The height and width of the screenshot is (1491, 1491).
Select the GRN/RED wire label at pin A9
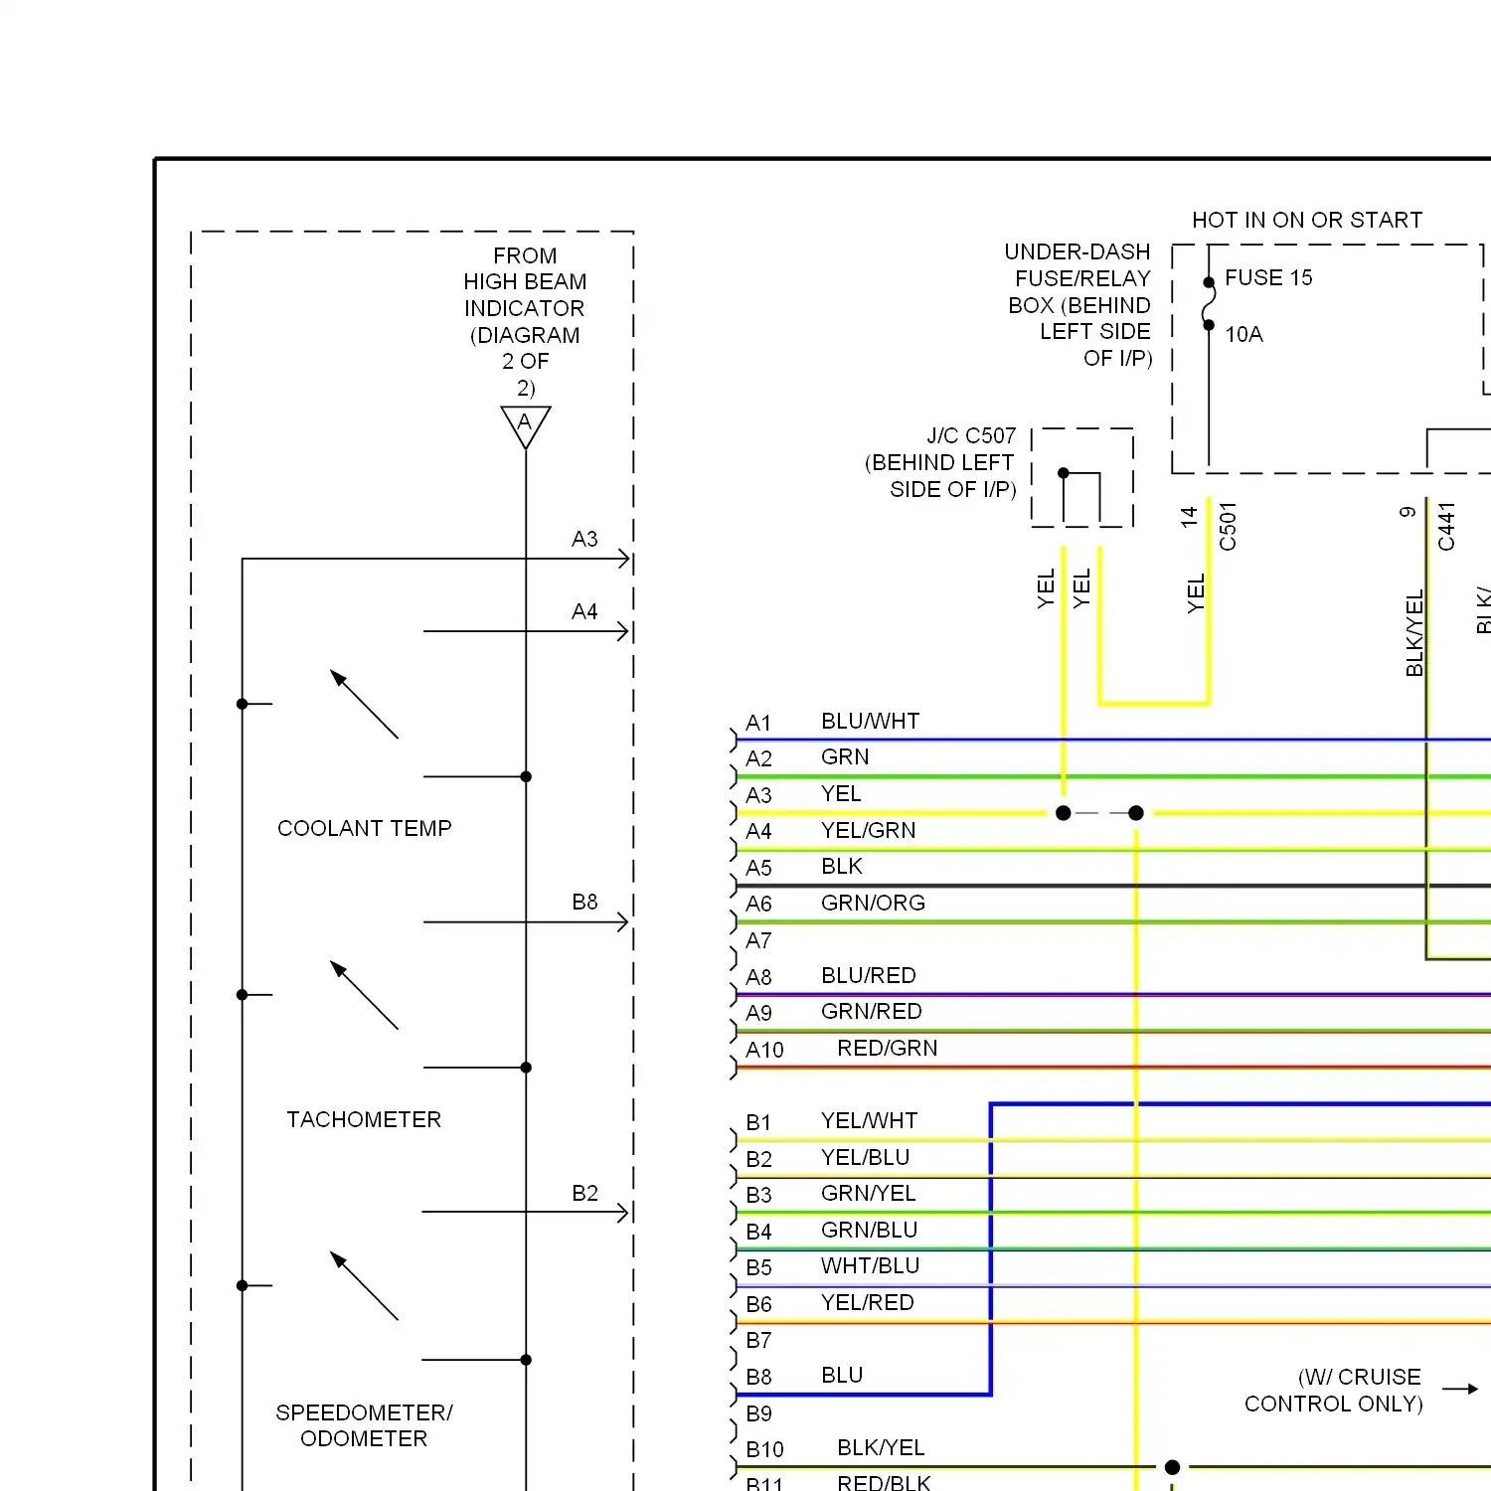click(871, 1012)
